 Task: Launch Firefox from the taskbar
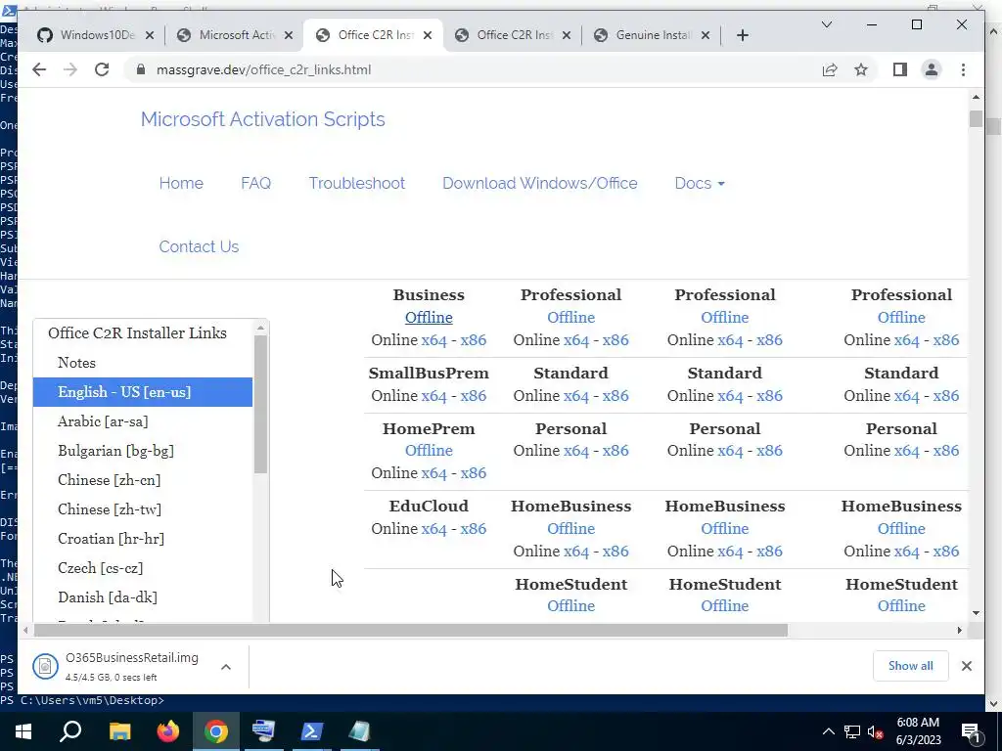coord(168,731)
